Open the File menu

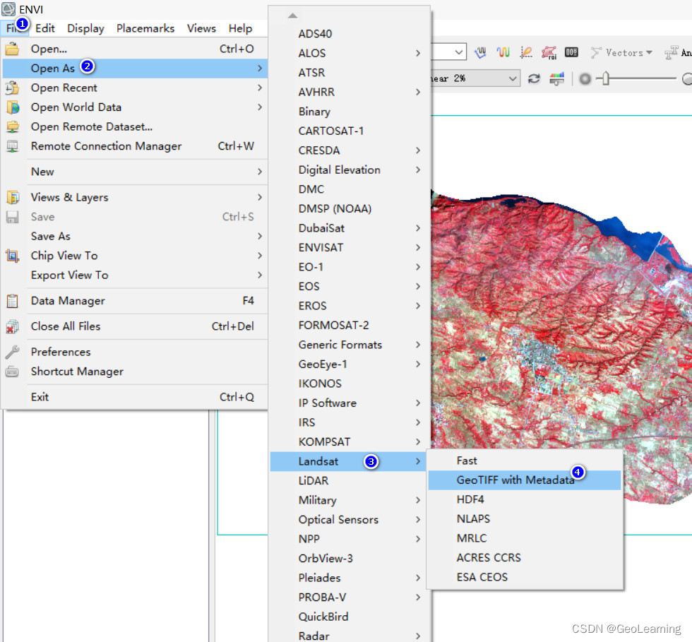(13, 28)
